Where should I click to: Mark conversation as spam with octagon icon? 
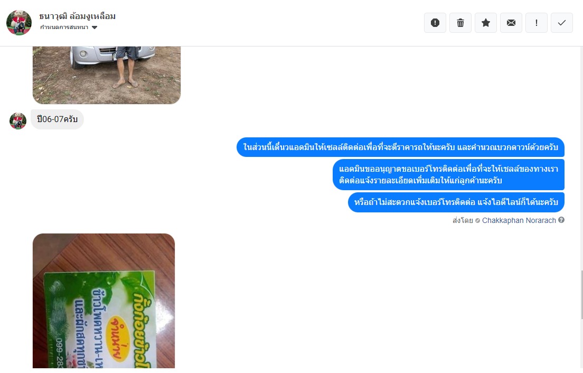point(435,23)
